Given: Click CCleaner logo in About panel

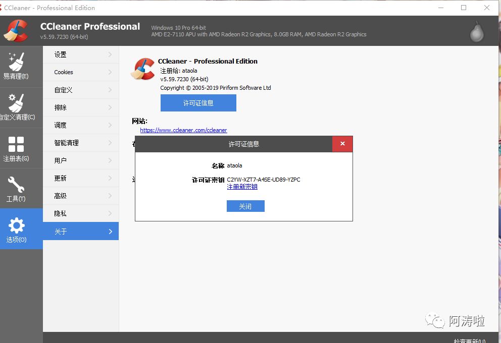Looking at the screenshot, I should 143,69.
